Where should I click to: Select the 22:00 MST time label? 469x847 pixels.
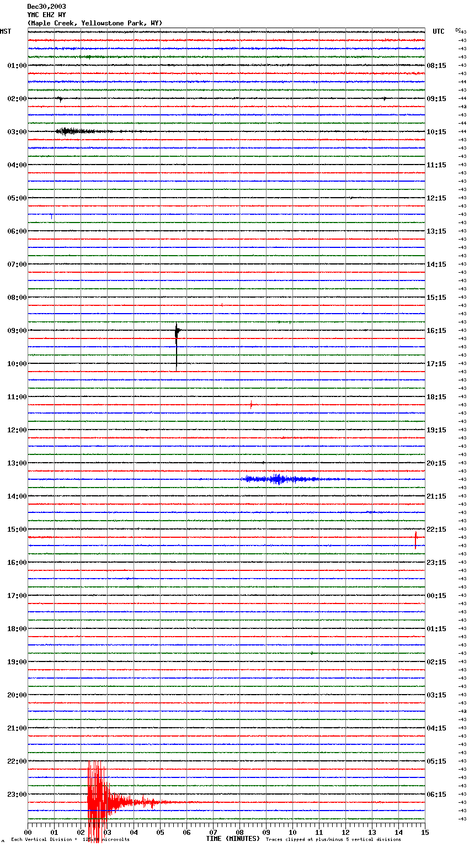17,761
